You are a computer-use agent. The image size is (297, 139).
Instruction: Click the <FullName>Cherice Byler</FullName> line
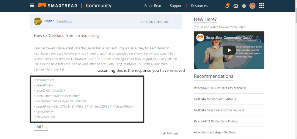60,101
